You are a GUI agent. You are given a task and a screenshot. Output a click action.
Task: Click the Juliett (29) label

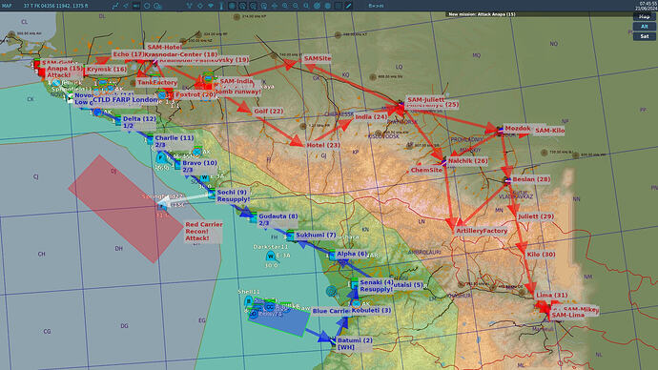click(536, 216)
